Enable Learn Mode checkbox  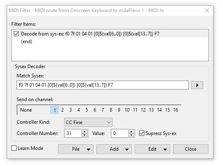click(x=14, y=148)
